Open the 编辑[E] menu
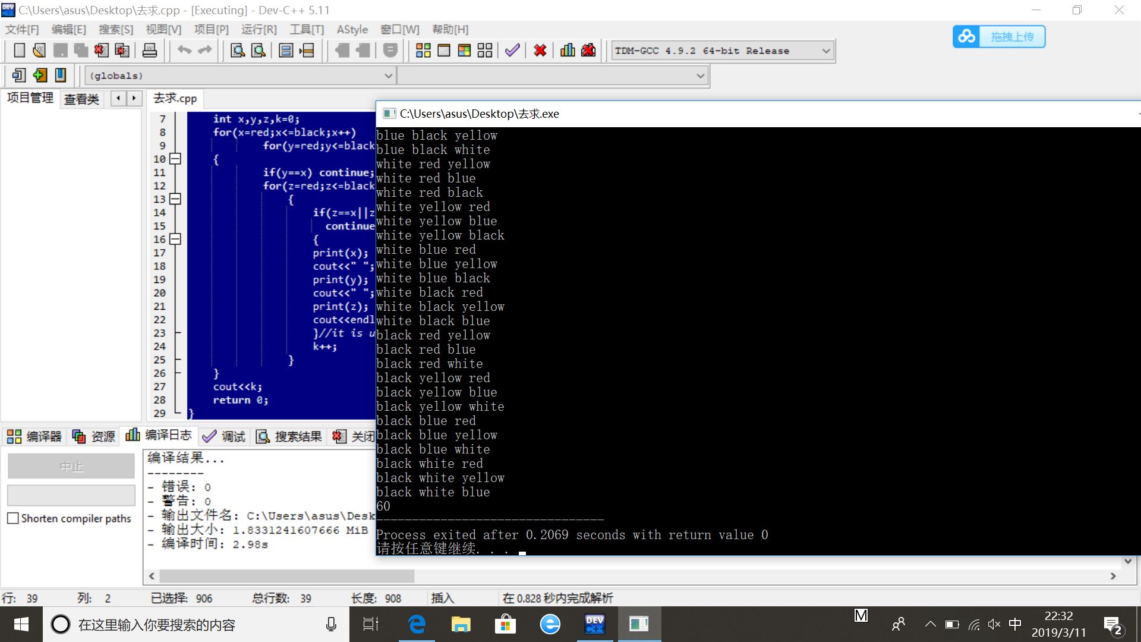The height and width of the screenshot is (642, 1141). 68,29
